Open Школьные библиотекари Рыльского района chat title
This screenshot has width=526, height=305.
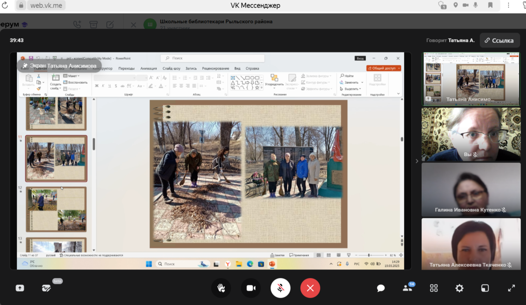pos(216,21)
